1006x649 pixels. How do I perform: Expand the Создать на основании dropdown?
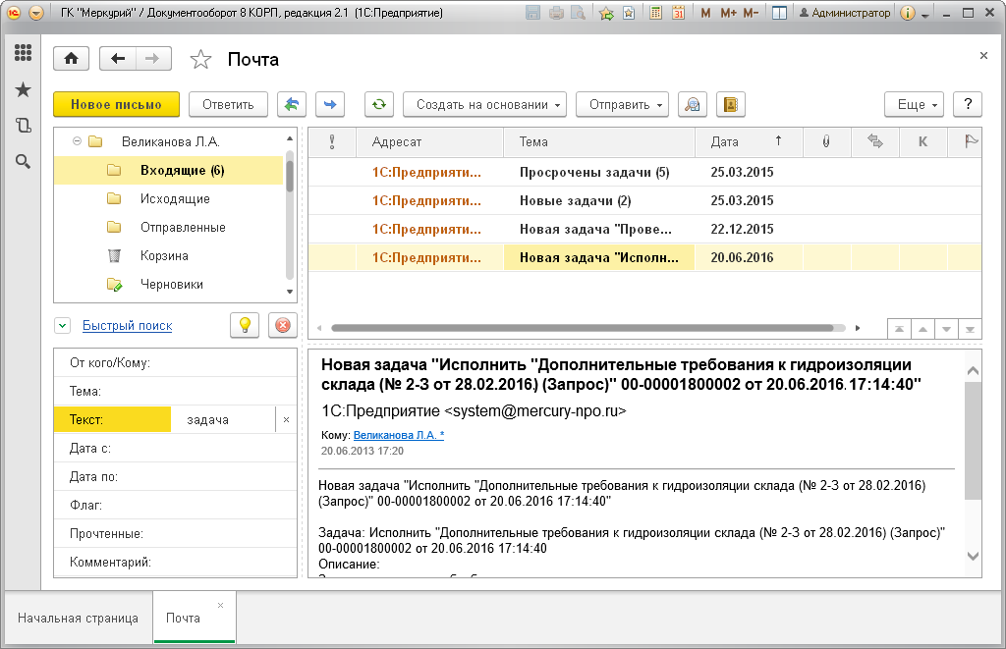tap(485, 104)
